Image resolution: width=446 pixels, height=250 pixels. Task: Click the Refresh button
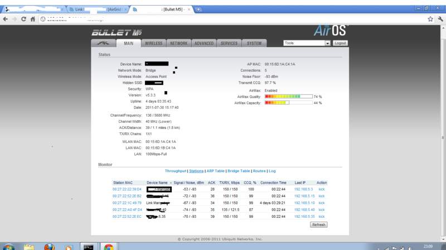(x=318, y=225)
